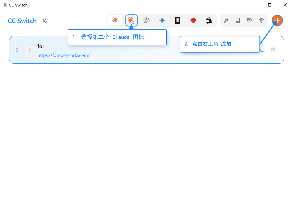Image resolution: width=293 pixels, height=205 pixels.
Task: Select the second Claude desktop icon
Action: (x=131, y=20)
